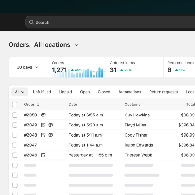Image resolution: width=195 pixels, height=195 pixels.
Task: Click date 'Today at 5:20 a.m'
Action: (86, 125)
